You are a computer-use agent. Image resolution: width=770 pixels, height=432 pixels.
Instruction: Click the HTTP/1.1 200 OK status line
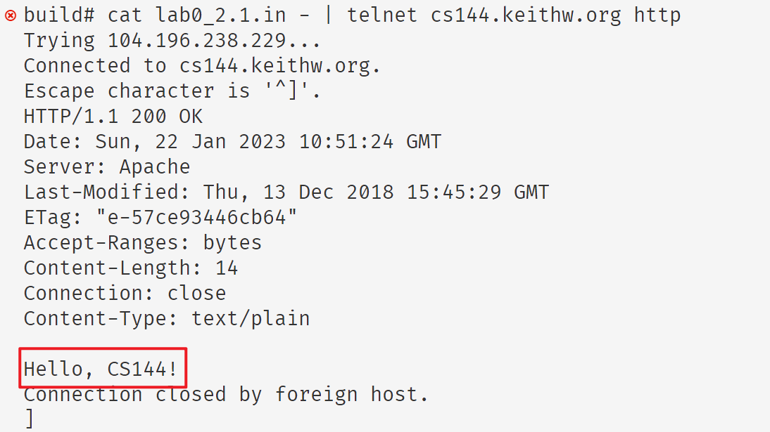113,116
